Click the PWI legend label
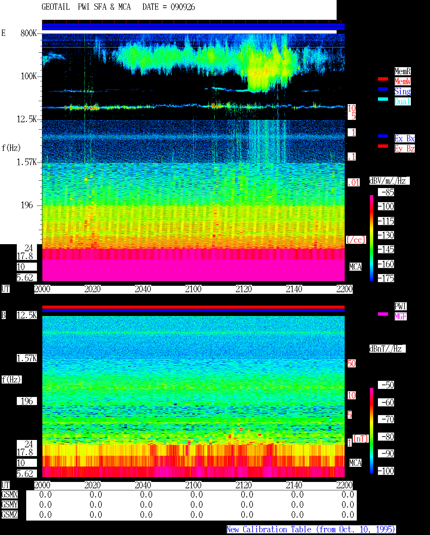The image size is (430, 535). click(400, 306)
